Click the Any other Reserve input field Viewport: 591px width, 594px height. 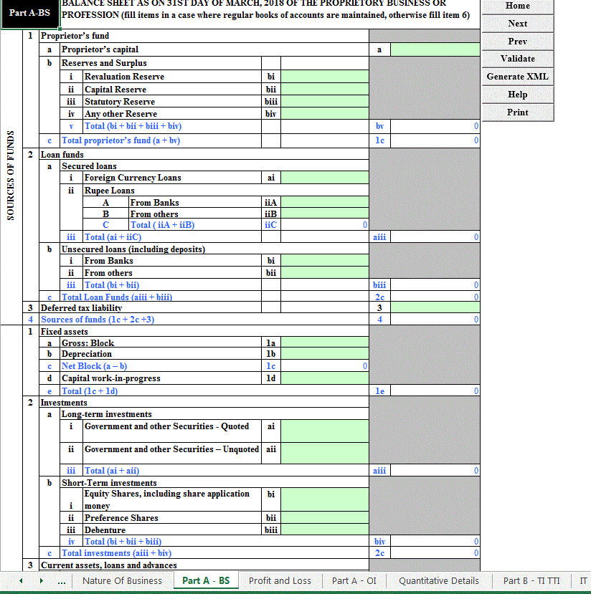click(324, 114)
